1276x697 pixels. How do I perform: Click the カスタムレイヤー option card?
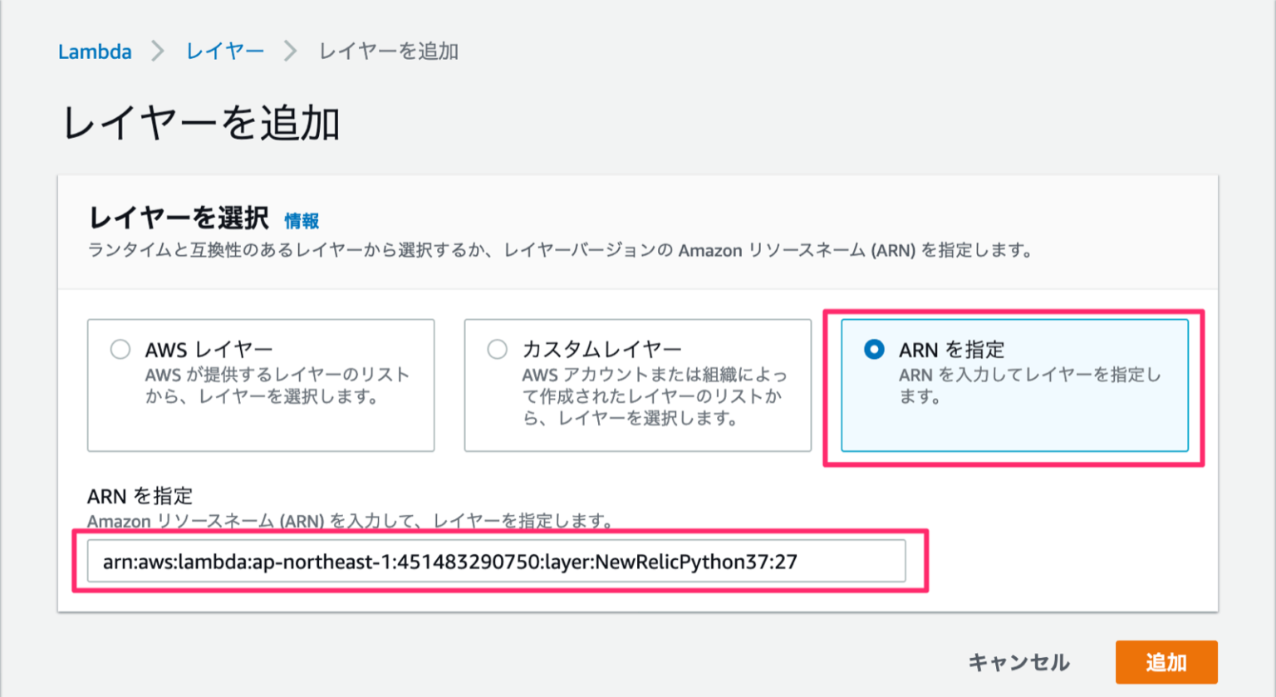click(x=637, y=385)
